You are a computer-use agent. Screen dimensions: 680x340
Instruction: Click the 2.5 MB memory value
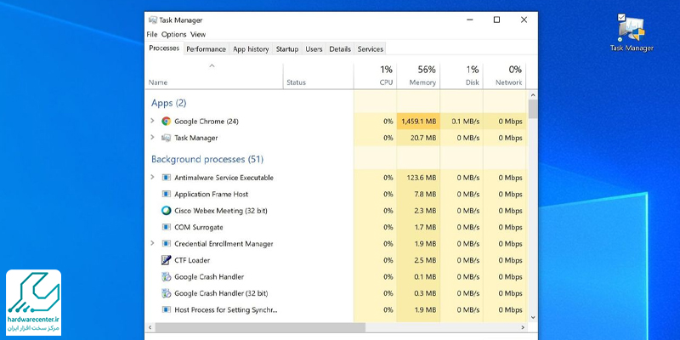click(x=425, y=260)
